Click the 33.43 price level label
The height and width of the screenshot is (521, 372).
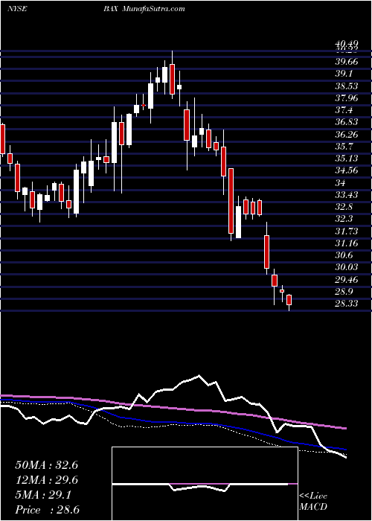(347, 194)
